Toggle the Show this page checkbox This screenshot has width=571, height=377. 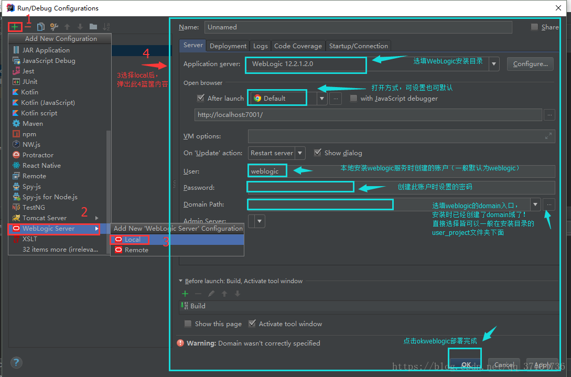coord(188,324)
